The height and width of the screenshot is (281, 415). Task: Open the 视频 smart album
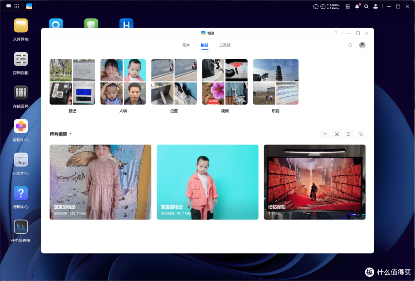(x=225, y=82)
